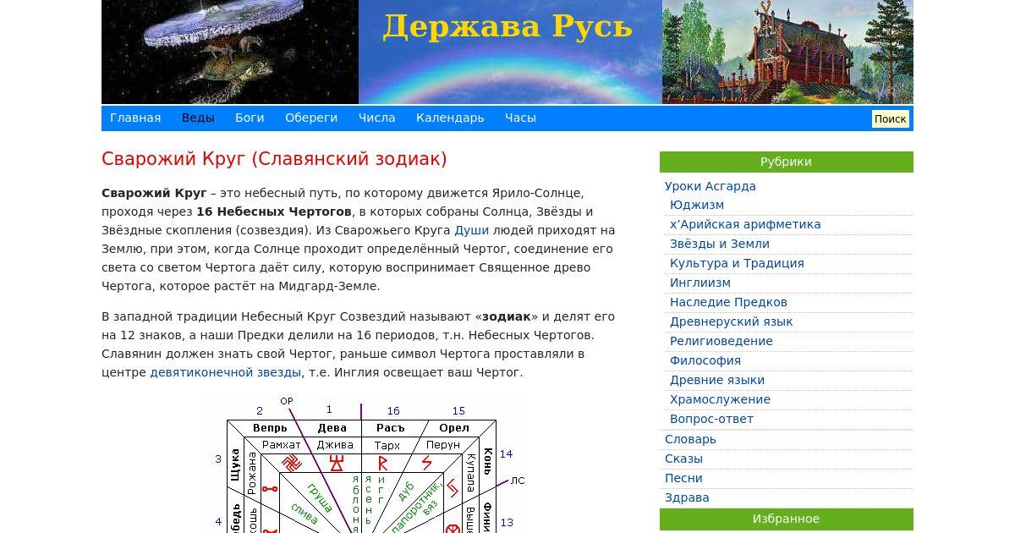Follow the девятиконечной звезды link
Image resolution: width=1015 pixels, height=533 pixels.
point(226,372)
